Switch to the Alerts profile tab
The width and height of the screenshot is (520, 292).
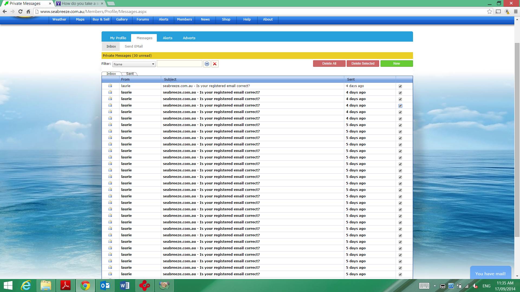[x=167, y=38]
